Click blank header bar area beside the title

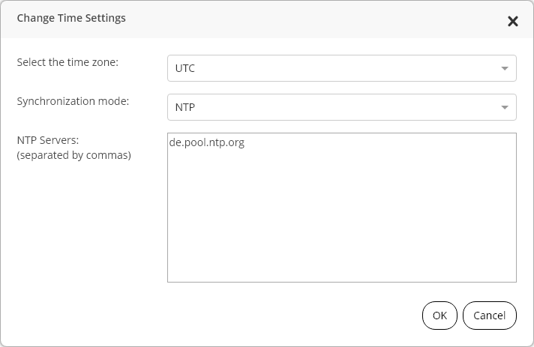(x=307, y=19)
